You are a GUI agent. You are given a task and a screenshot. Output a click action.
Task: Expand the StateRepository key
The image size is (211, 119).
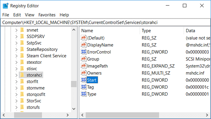(x=16, y=50)
